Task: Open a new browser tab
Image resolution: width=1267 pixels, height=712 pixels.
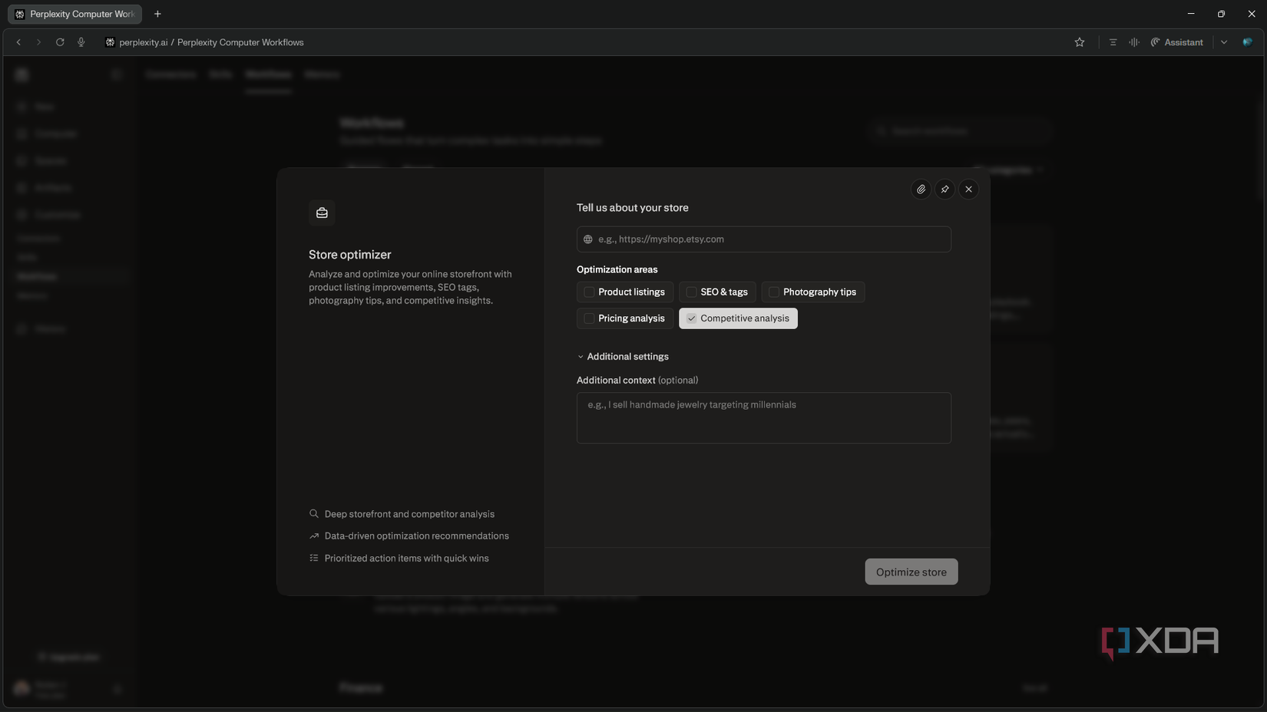Action: tap(157, 14)
